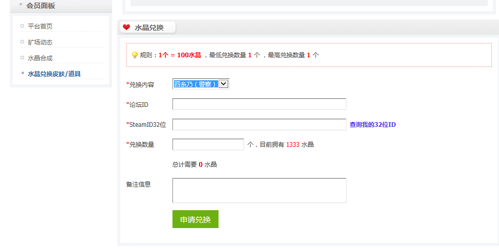Screen dimensions: 499x248
Task: Click into the SteamID32位 text box
Action: [x=259, y=124]
